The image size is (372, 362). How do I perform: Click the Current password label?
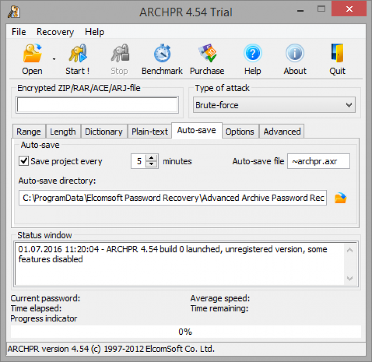point(46,298)
